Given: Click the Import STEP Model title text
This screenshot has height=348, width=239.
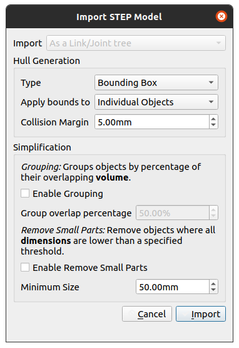Looking at the screenshot, I should pos(119,17).
